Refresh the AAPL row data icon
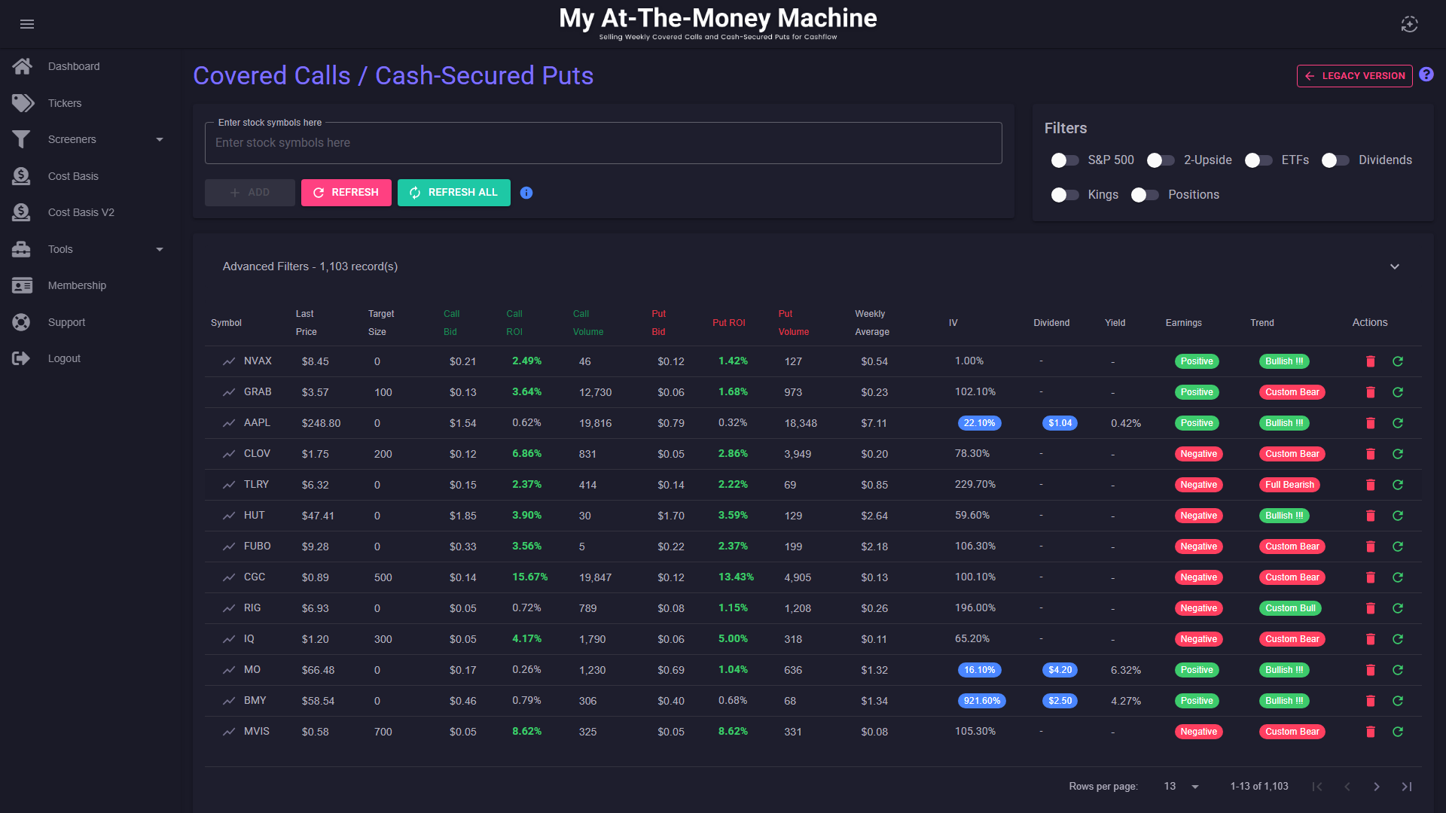 (1398, 423)
